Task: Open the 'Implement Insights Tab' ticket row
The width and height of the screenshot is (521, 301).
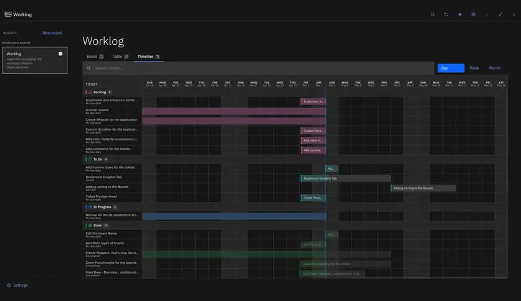Action: click(112, 178)
